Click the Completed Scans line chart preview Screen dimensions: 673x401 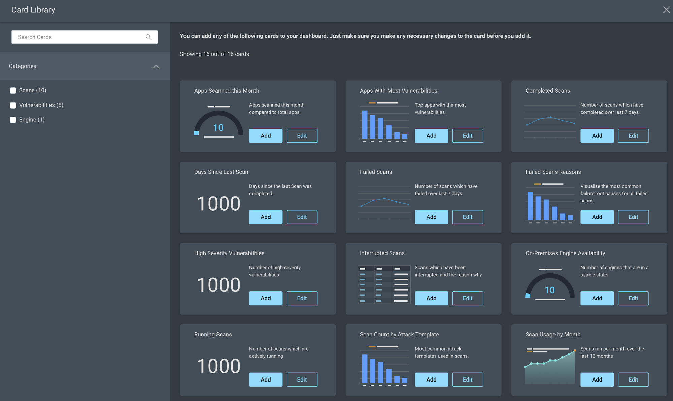tap(550, 122)
